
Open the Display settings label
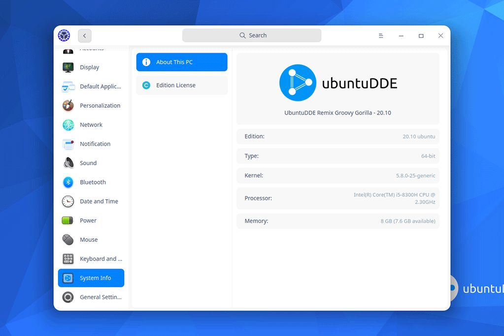pos(89,67)
